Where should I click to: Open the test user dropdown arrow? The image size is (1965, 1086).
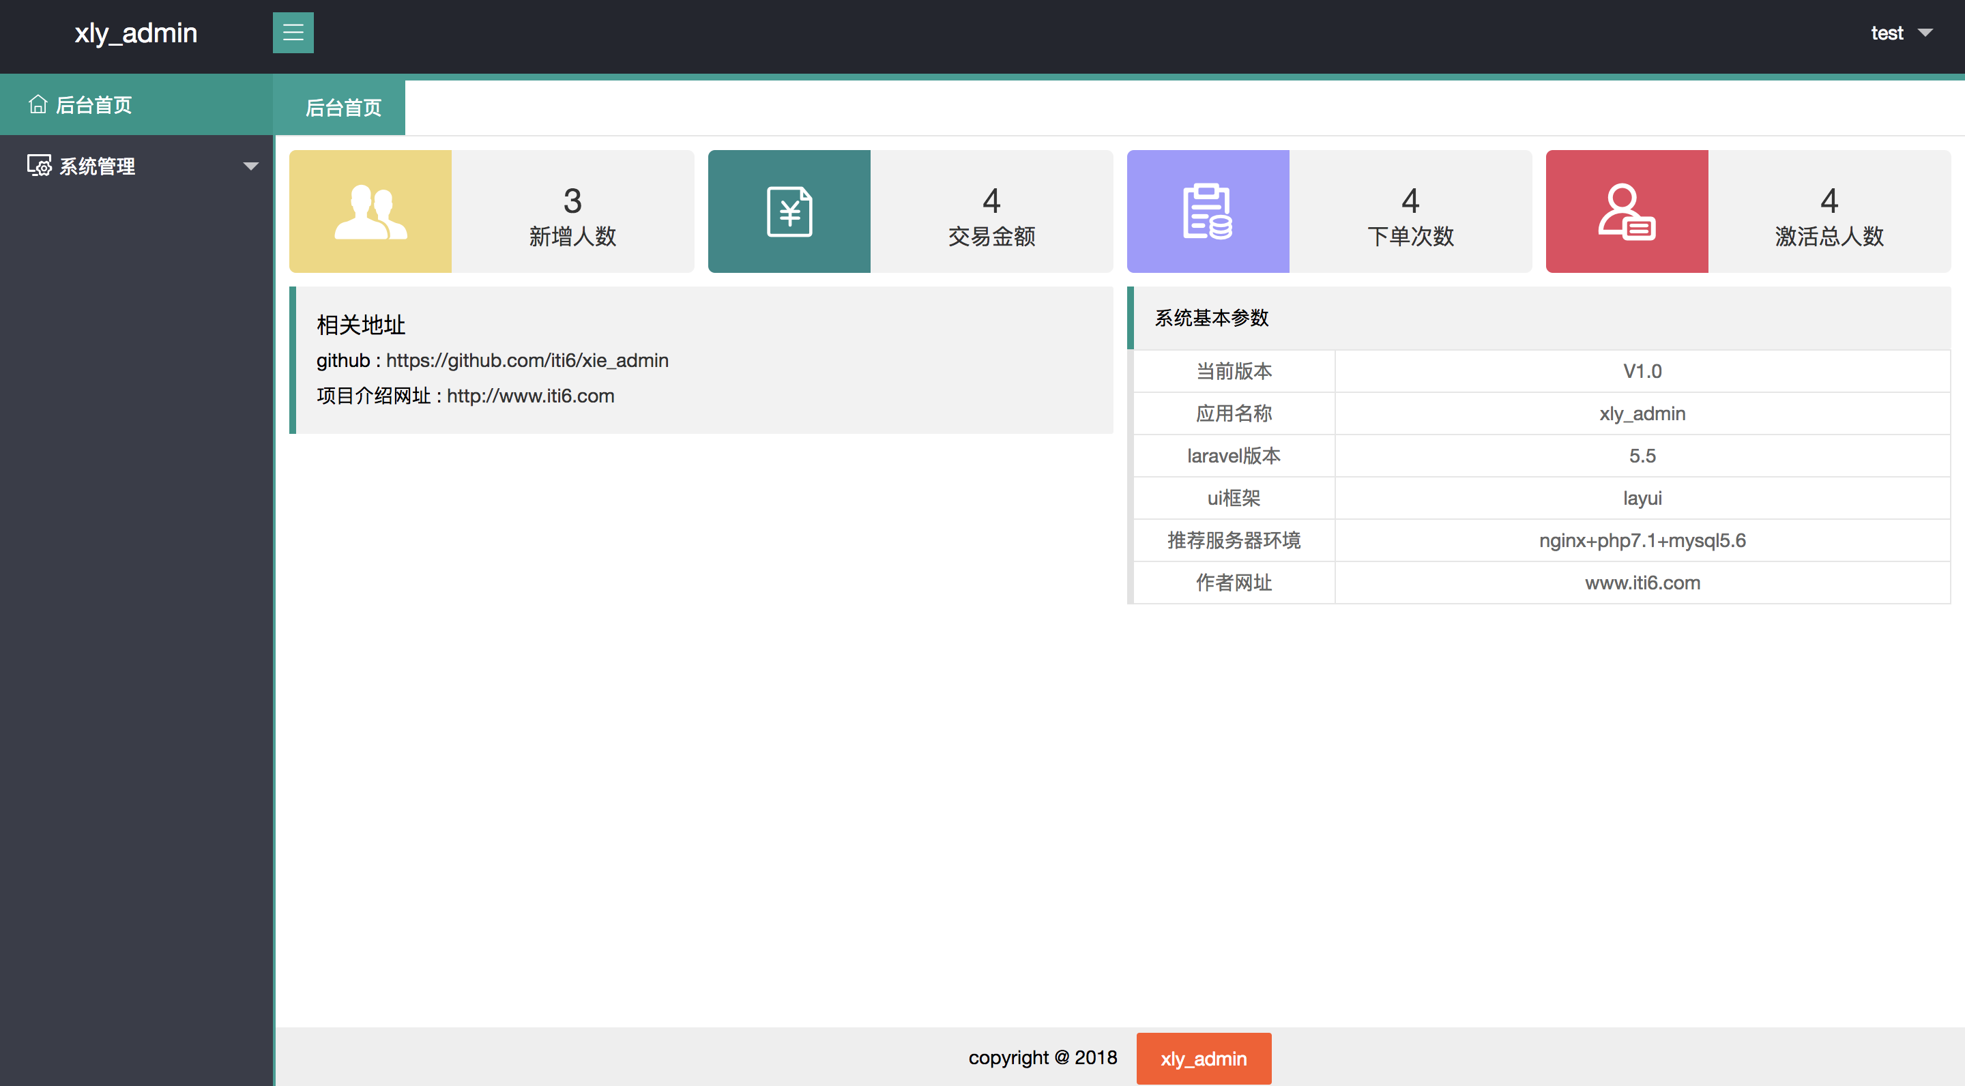[x=1925, y=33]
